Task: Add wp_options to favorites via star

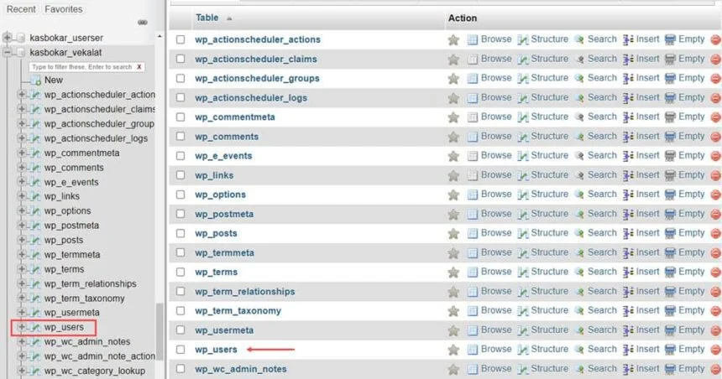Action: click(453, 195)
